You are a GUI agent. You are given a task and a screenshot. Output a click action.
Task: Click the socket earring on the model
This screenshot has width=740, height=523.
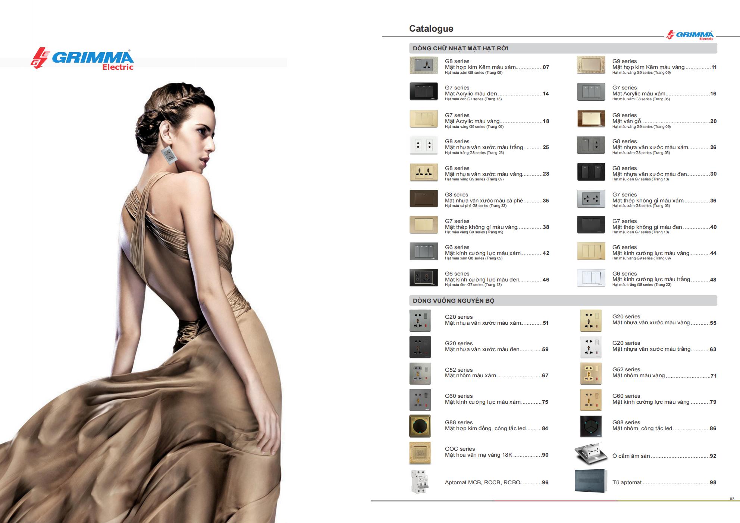pos(169,155)
